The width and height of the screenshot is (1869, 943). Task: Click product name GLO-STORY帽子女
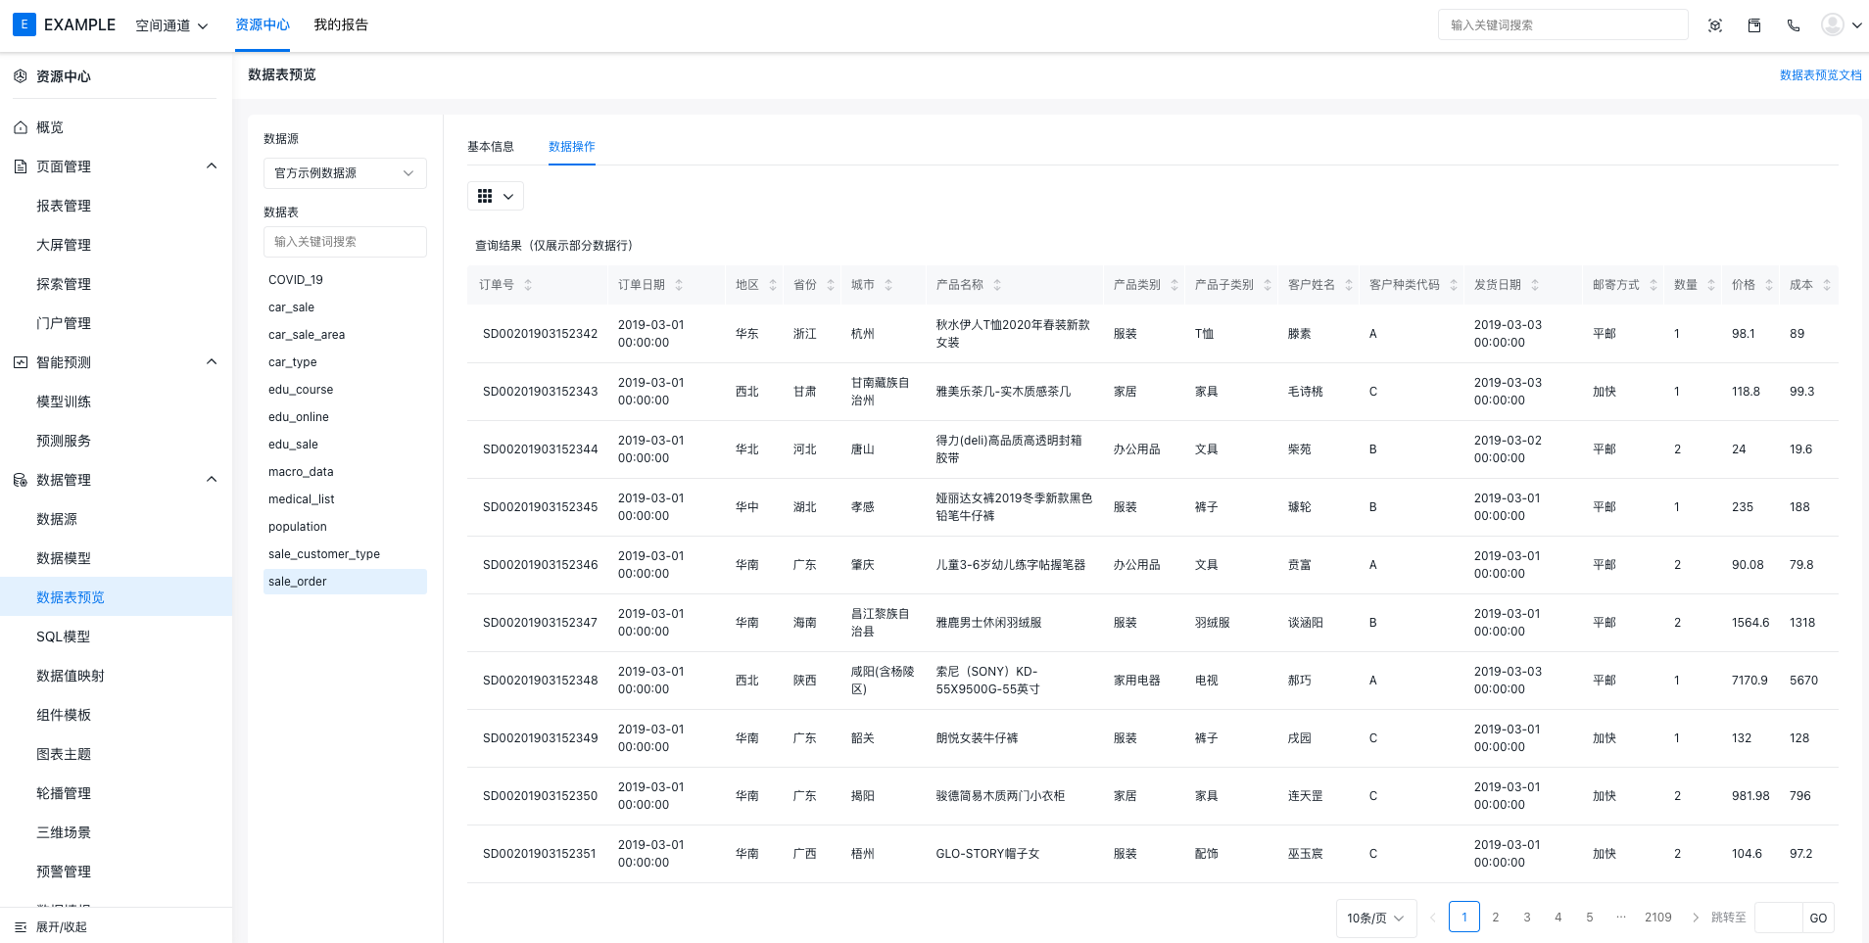coord(987,854)
